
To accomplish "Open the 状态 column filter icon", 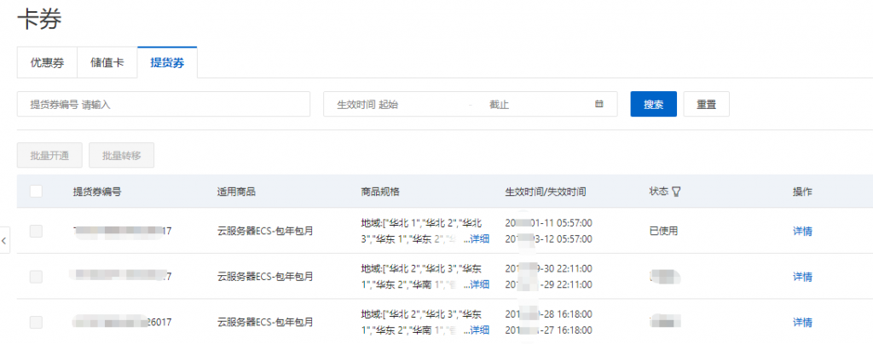I will coord(676,192).
